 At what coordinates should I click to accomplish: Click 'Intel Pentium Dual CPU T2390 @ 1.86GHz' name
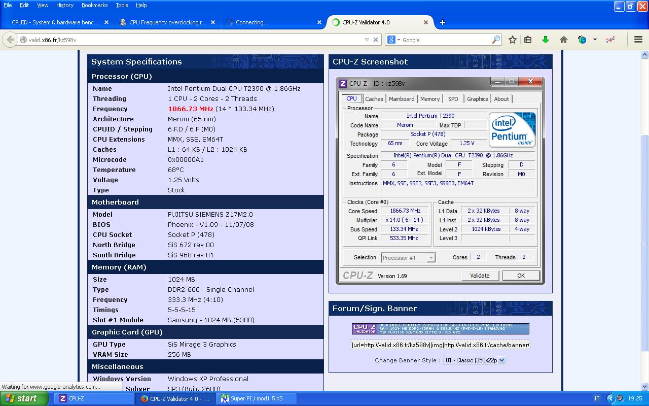click(234, 88)
